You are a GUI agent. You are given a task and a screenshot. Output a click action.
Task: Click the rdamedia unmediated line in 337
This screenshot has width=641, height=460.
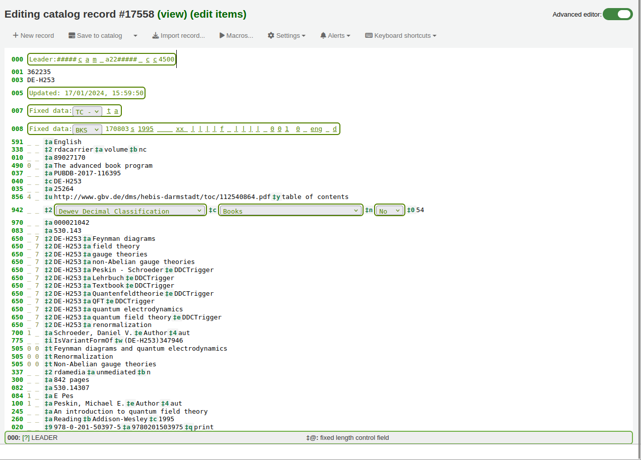(x=81, y=372)
